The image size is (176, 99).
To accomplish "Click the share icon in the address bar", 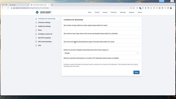I will click(x=131, y=8).
